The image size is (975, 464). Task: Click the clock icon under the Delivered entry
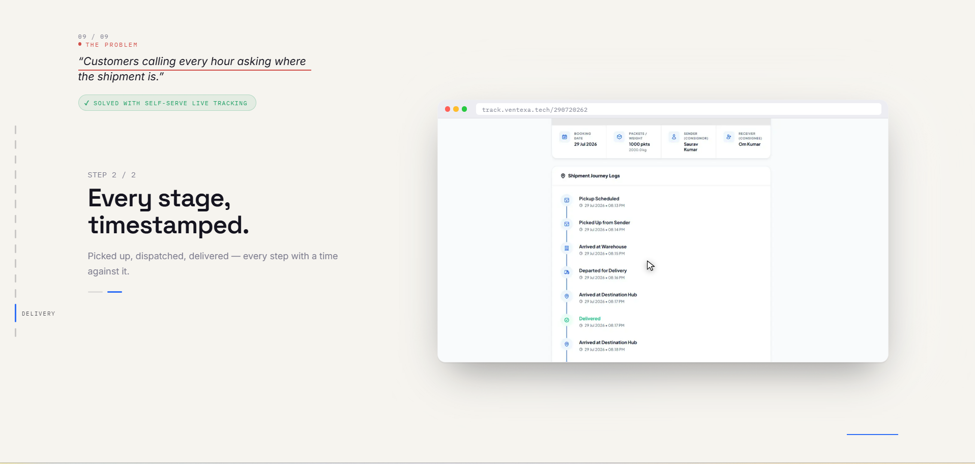point(581,326)
